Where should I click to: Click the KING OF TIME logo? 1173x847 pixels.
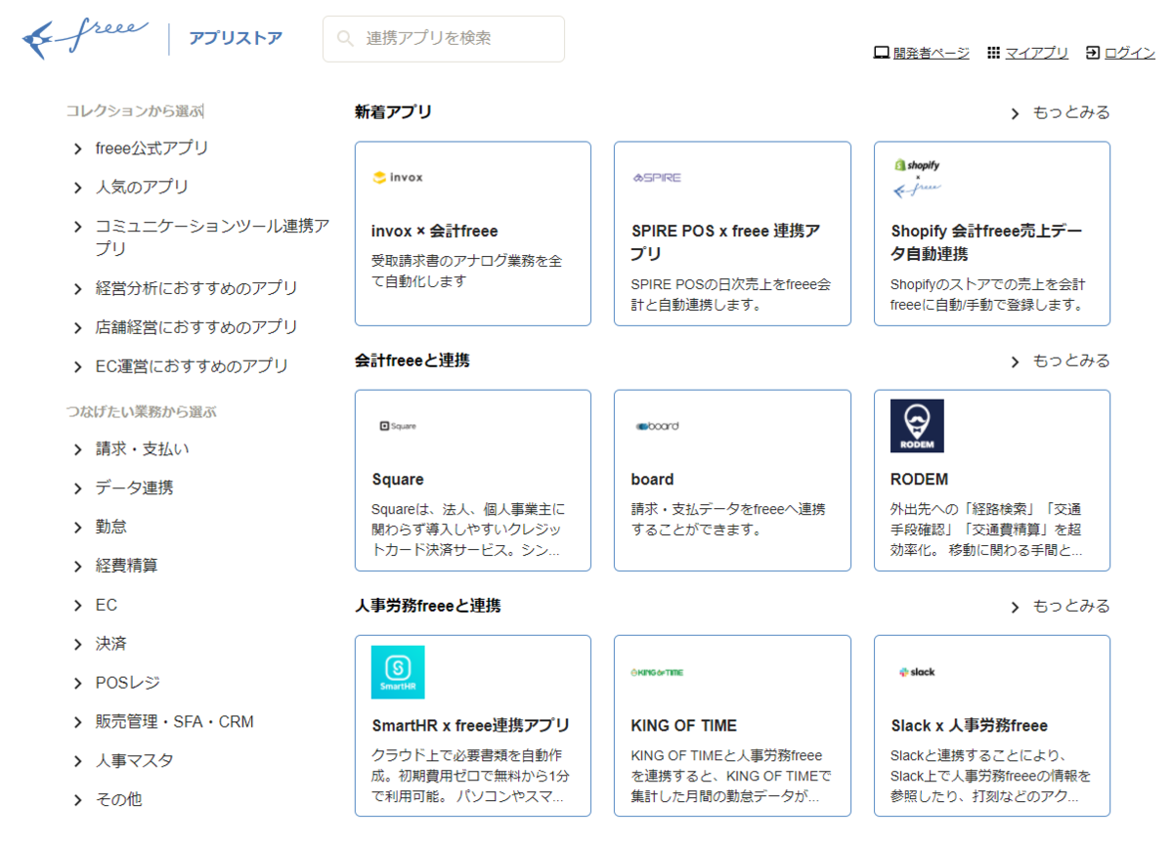tap(657, 672)
